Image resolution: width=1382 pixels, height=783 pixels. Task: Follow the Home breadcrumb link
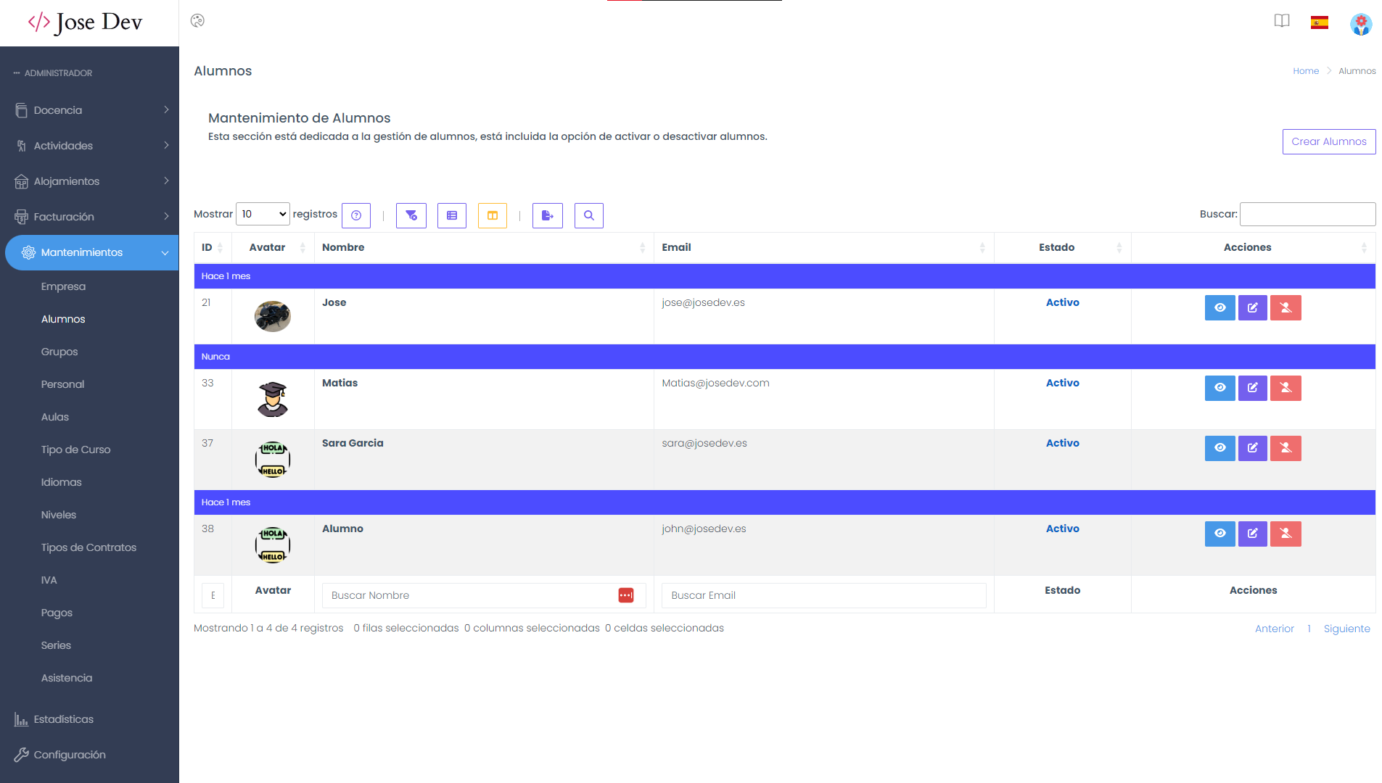pos(1305,71)
